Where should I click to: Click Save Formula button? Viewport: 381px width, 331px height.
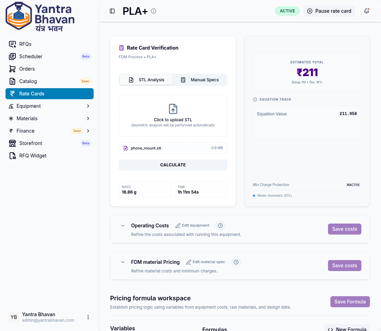click(350, 302)
